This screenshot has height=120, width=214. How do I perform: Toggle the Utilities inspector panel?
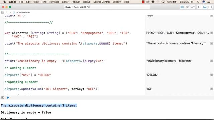(210, 7)
